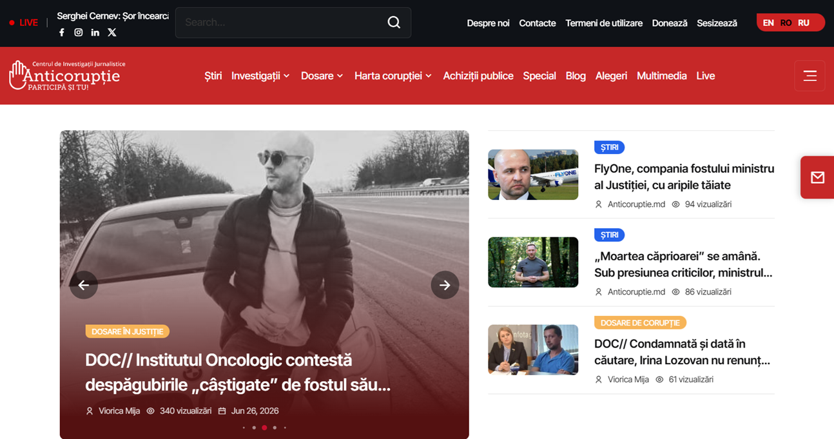Open the FlyOne article thumbnail
Image resolution: width=834 pixels, height=439 pixels.
click(x=533, y=175)
